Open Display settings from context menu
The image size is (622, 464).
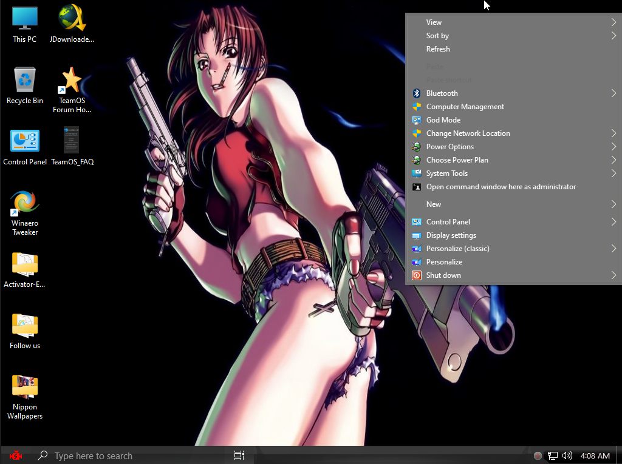click(x=451, y=235)
